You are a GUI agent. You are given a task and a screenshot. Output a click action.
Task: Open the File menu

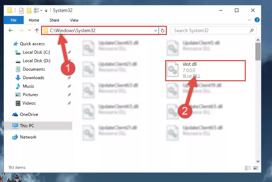click(x=13, y=20)
